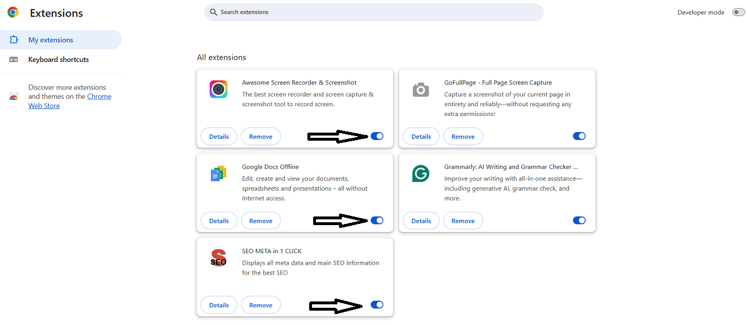
Task: Click the All extensions heading
Action: pos(221,57)
